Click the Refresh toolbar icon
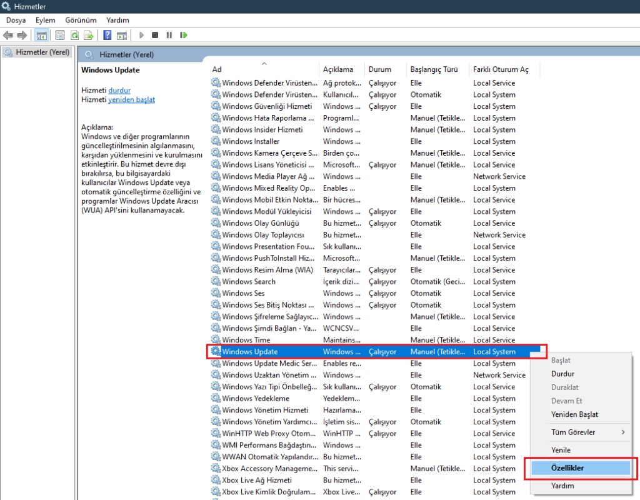The width and height of the screenshot is (640, 500). coord(75,36)
